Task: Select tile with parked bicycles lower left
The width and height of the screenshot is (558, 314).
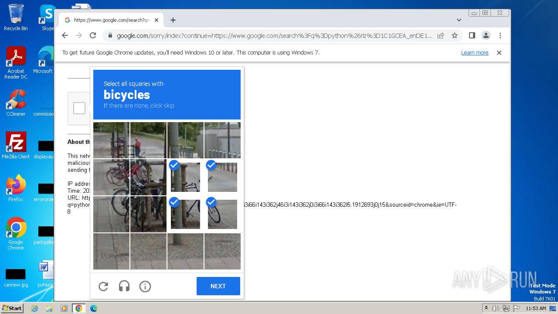Action: click(x=111, y=214)
